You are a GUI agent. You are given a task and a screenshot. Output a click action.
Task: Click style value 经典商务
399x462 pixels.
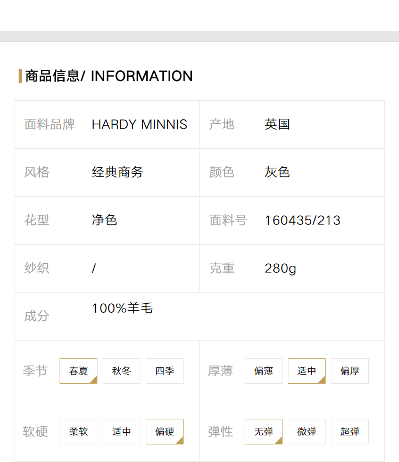click(118, 172)
